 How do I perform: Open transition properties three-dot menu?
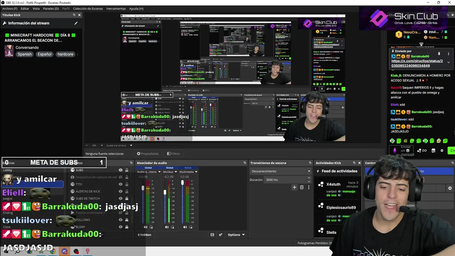(309, 187)
